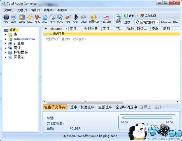182x141 pixels.
Task: Convert to MP3 format icon
Action: coord(6,19)
